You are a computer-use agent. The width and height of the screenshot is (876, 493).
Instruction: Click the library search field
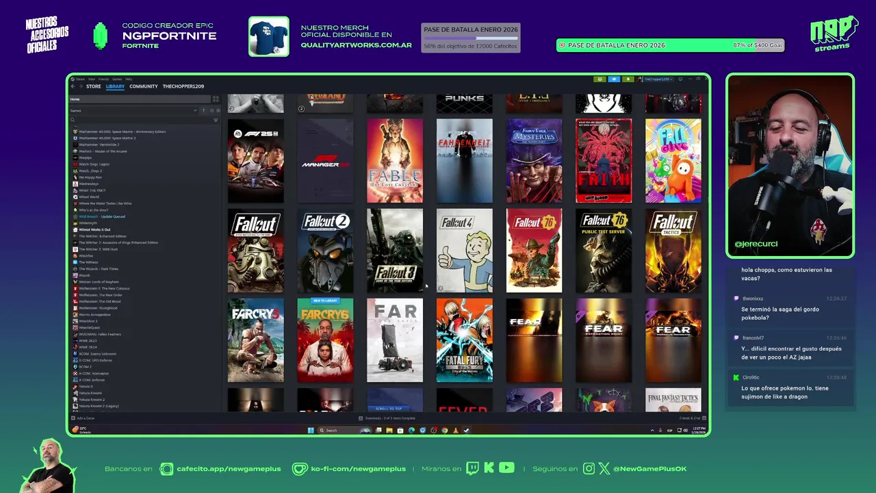pyautogui.click(x=140, y=120)
